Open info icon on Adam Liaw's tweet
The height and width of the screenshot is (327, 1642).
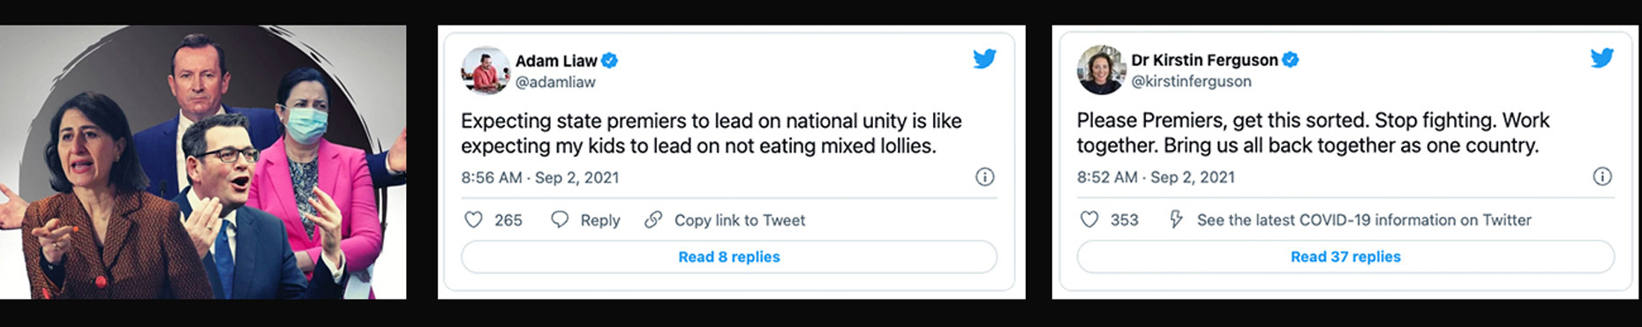tap(984, 177)
